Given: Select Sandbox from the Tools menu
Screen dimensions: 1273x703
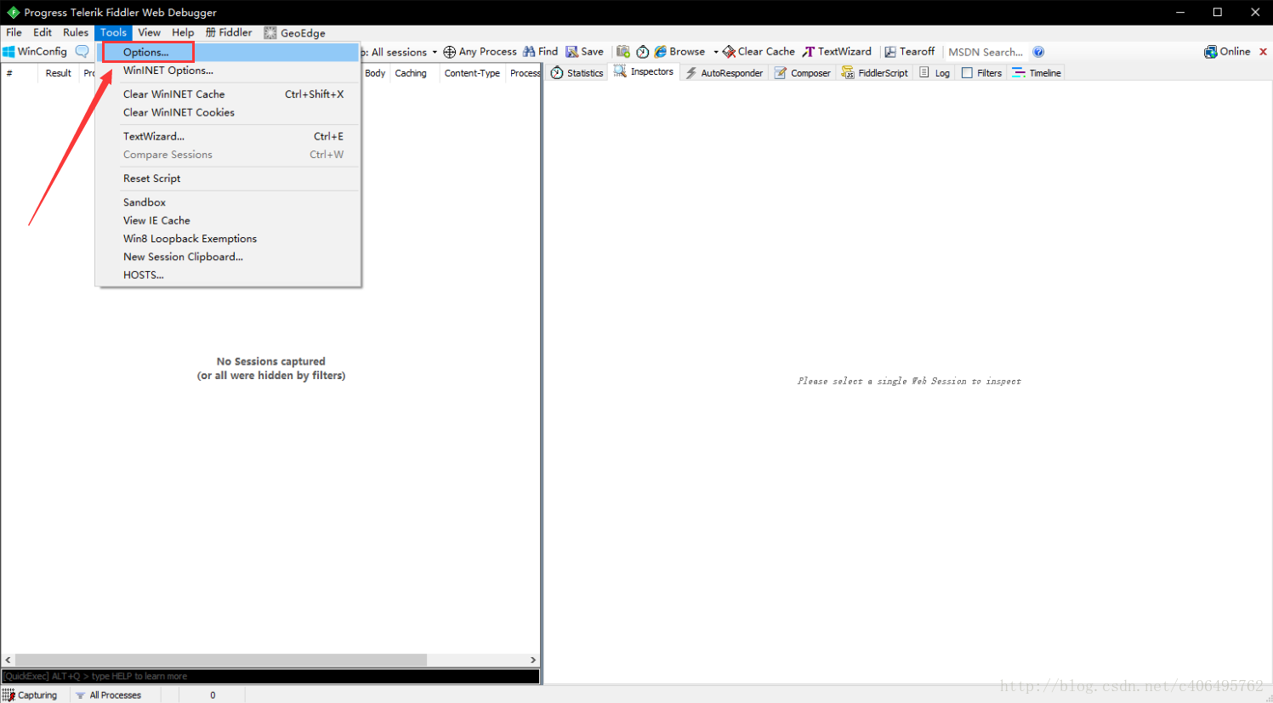Looking at the screenshot, I should tap(229, 202).
